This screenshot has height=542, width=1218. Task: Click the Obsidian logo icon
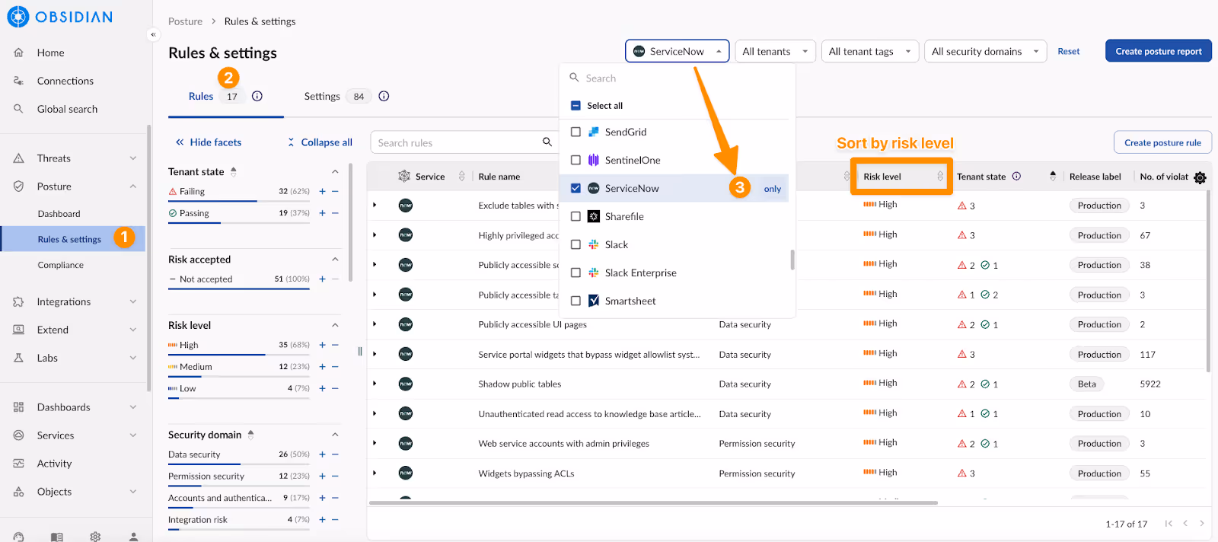[x=18, y=17]
